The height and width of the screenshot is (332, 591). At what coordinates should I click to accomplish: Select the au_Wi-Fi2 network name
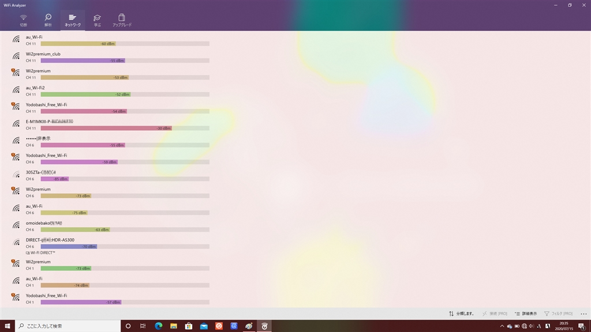pos(35,88)
